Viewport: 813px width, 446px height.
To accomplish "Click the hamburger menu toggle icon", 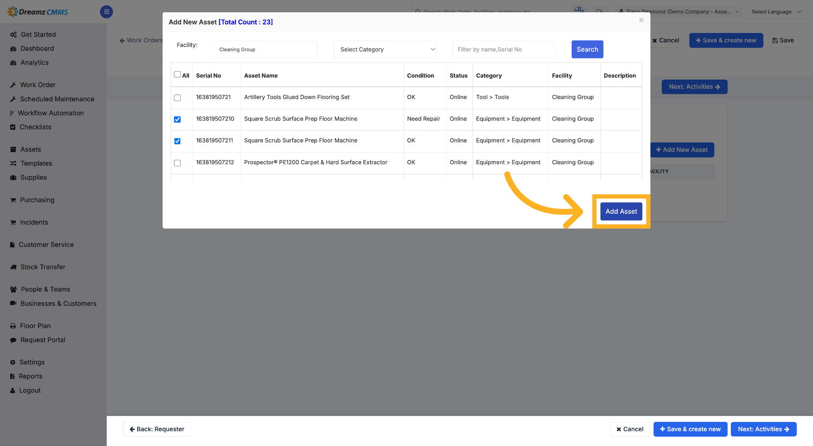I will click(106, 12).
